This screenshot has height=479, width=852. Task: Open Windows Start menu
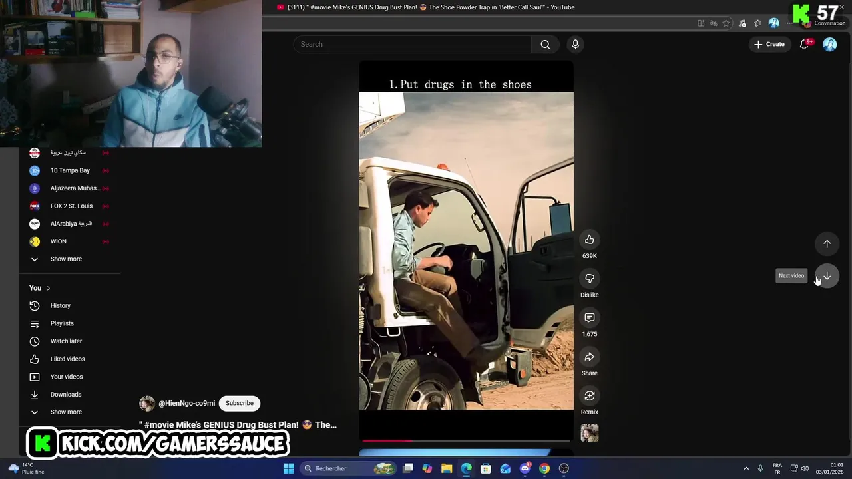click(x=288, y=468)
